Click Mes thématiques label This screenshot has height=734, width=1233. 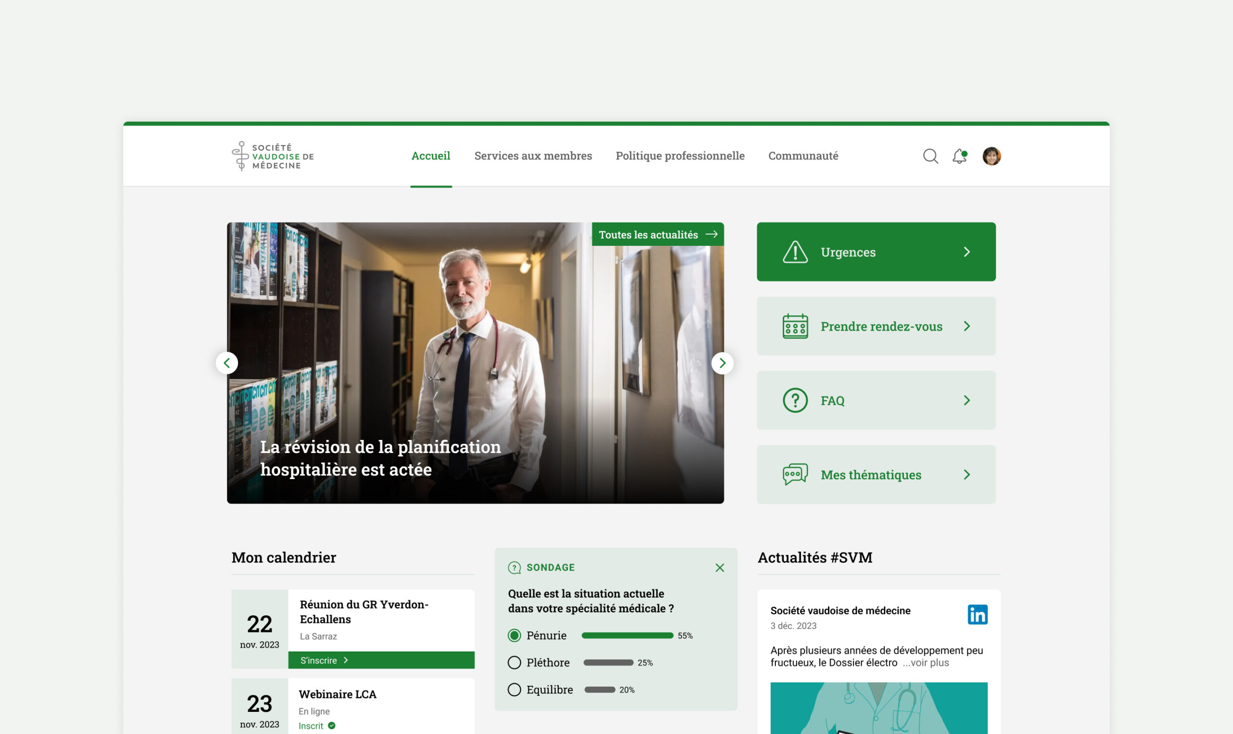pyautogui.click(x=871, y=475)
